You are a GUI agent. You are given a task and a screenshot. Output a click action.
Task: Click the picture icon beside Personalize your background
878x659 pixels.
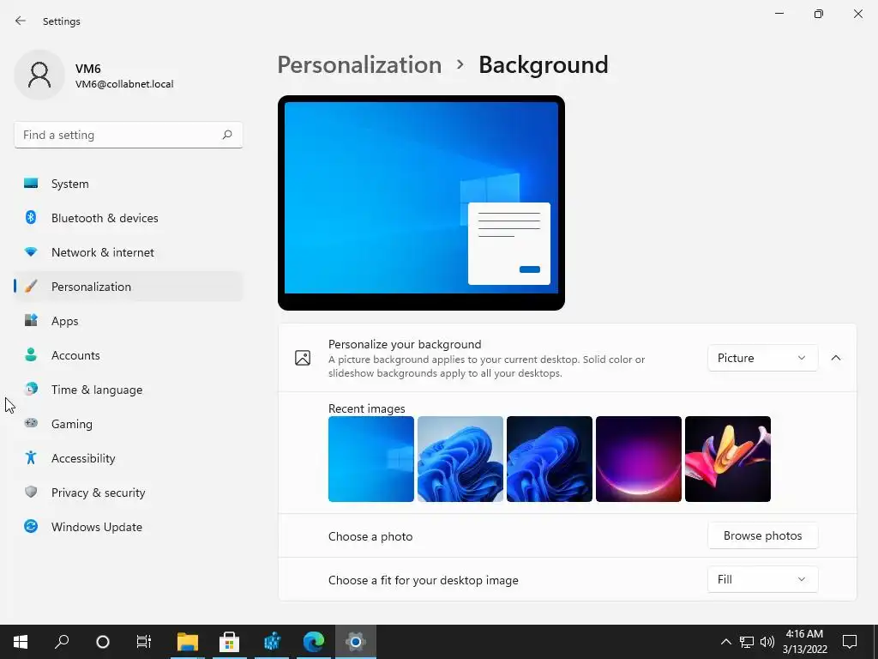(x=303, y=358)
